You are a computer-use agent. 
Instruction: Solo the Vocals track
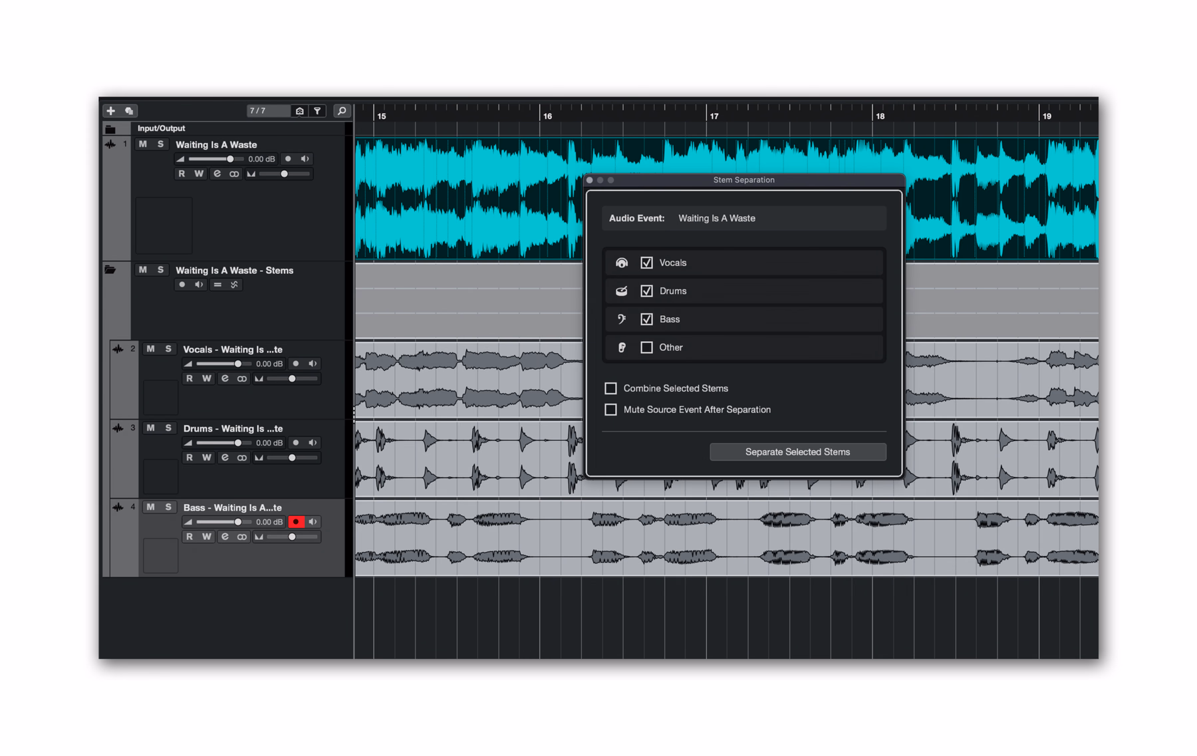[x=168, y=349]
